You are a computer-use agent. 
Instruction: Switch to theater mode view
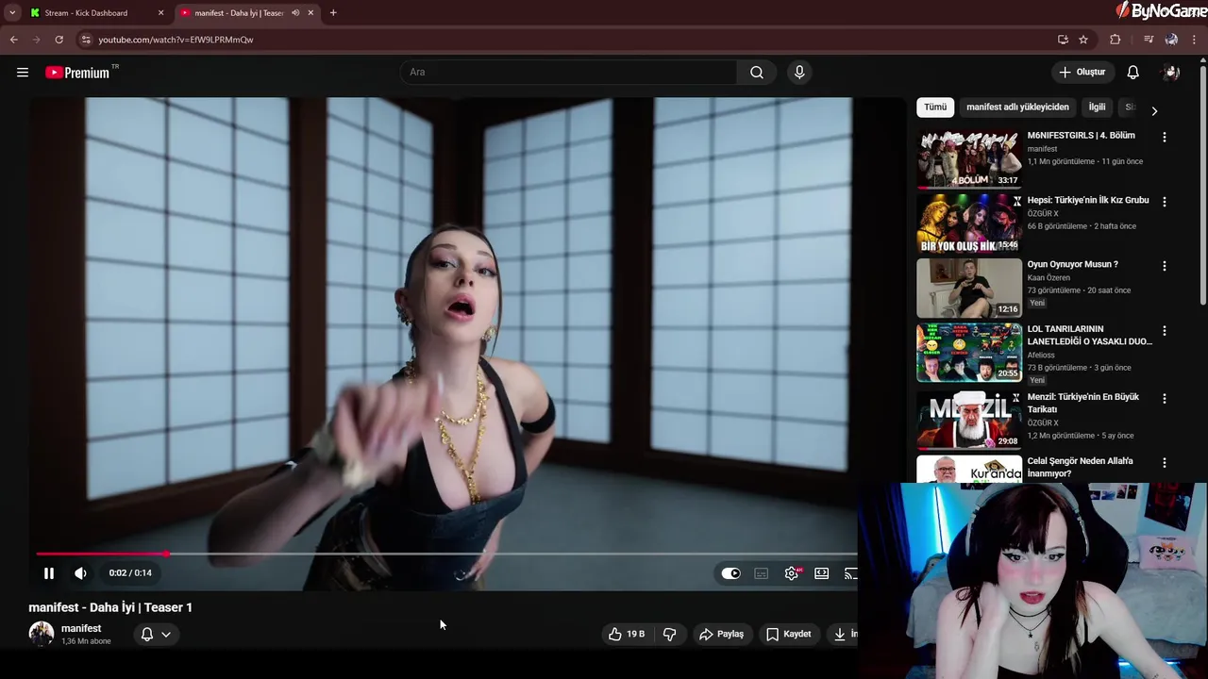click(822, 573)
